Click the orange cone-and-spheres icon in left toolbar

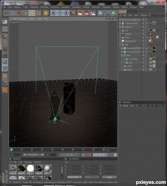(x=5, y=90)
